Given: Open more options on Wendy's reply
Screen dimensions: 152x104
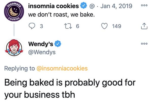Looking at the screenshot, I should pos(144,44).
